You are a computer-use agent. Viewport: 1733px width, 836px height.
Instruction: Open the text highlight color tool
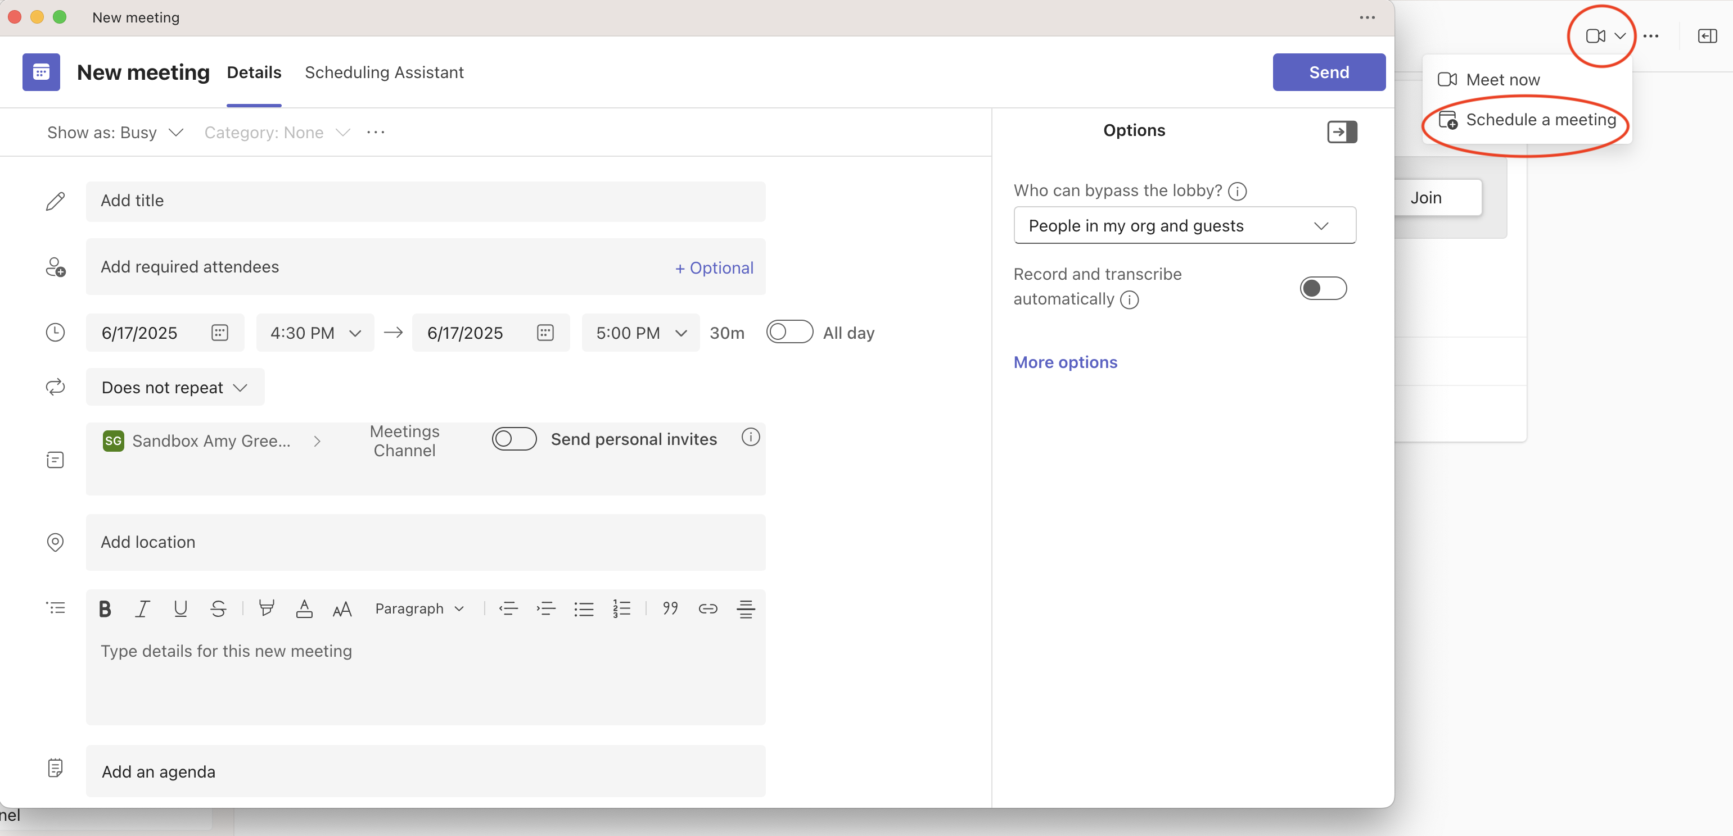point(267,609)
